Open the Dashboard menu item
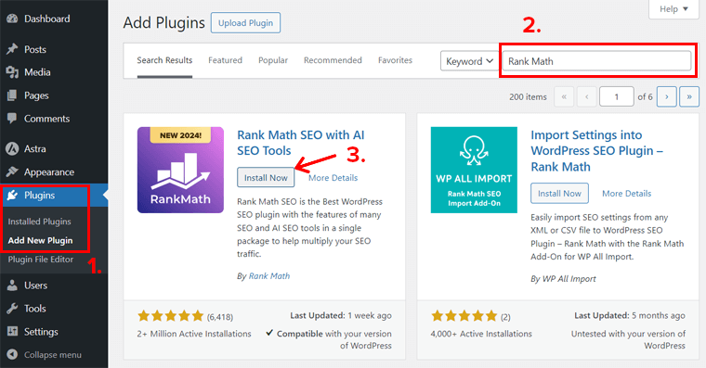This screenshot has height=368, width=706. click(46, 19)
